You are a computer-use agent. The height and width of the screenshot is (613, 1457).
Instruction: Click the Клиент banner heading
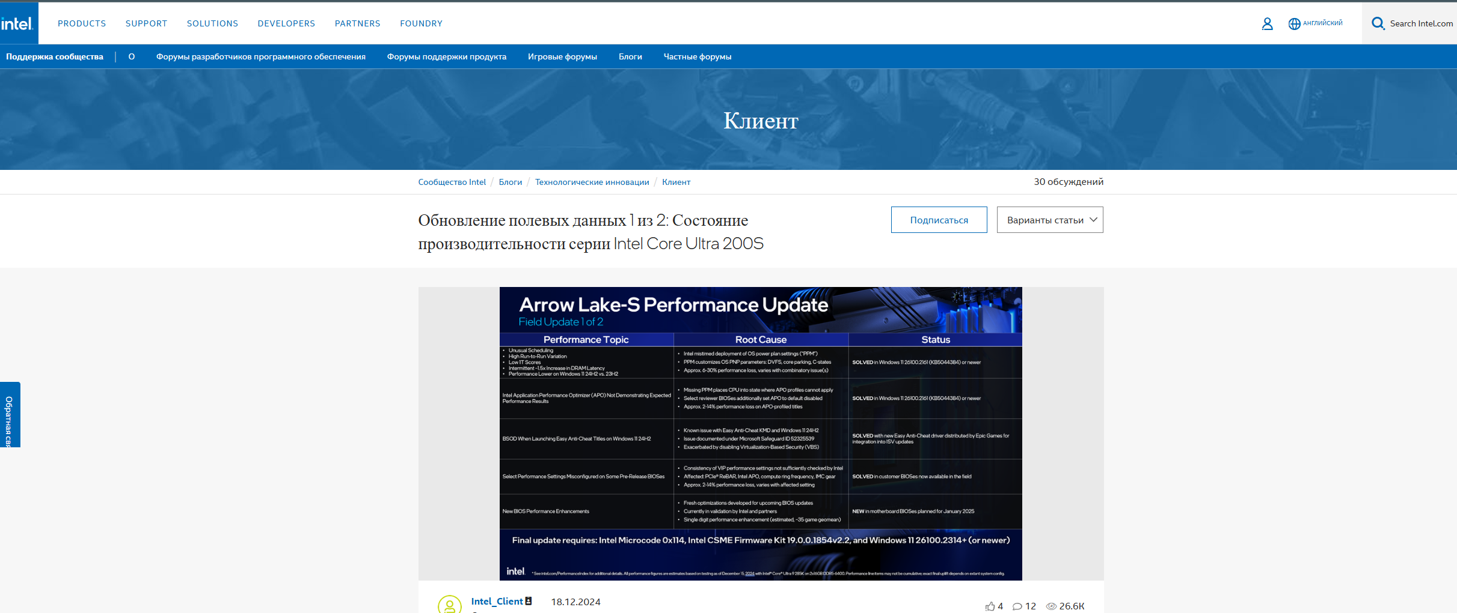click(x=761, y=121)
